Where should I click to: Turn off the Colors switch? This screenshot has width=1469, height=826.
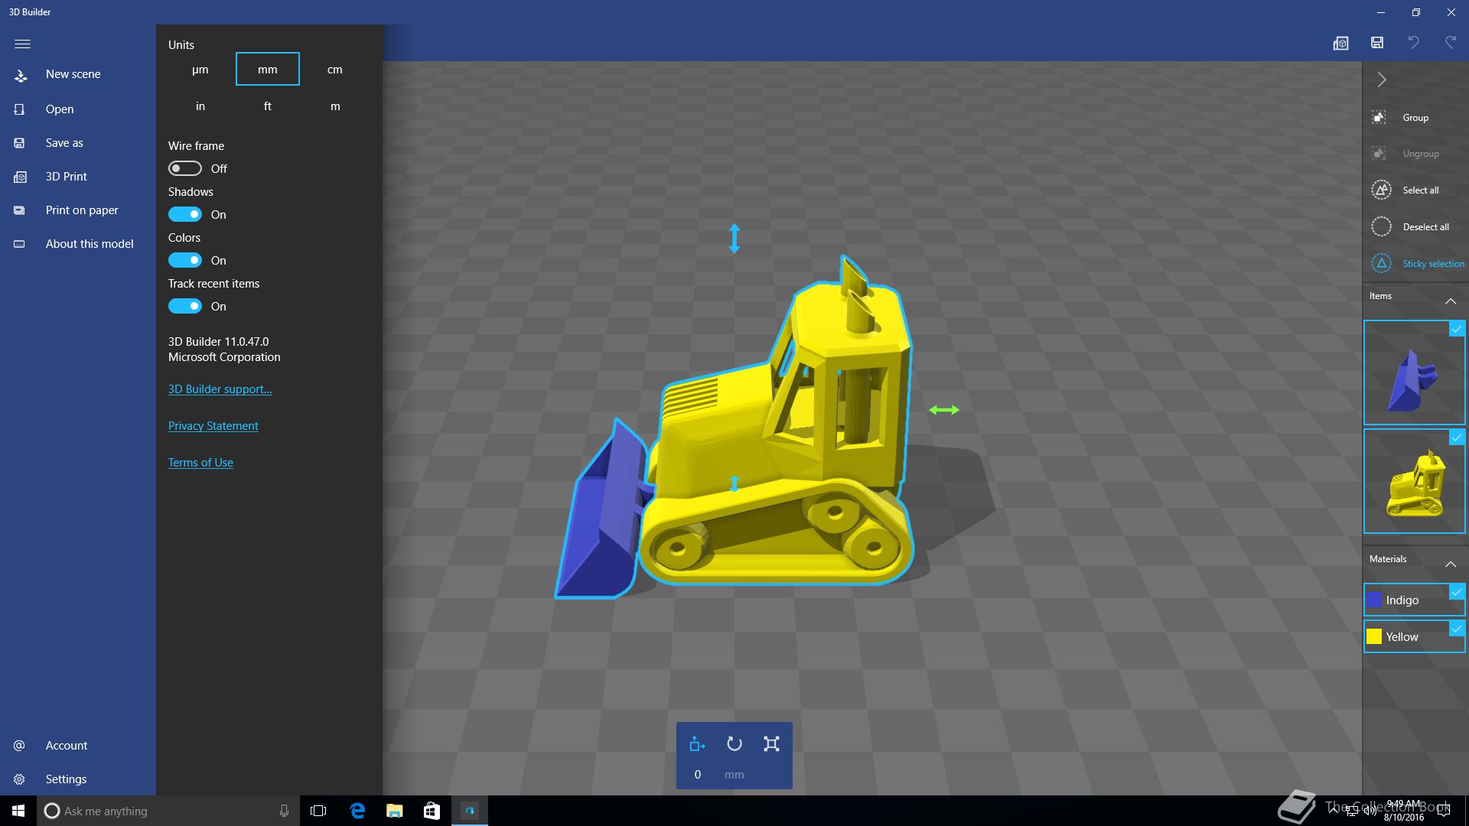click(185, 260)
